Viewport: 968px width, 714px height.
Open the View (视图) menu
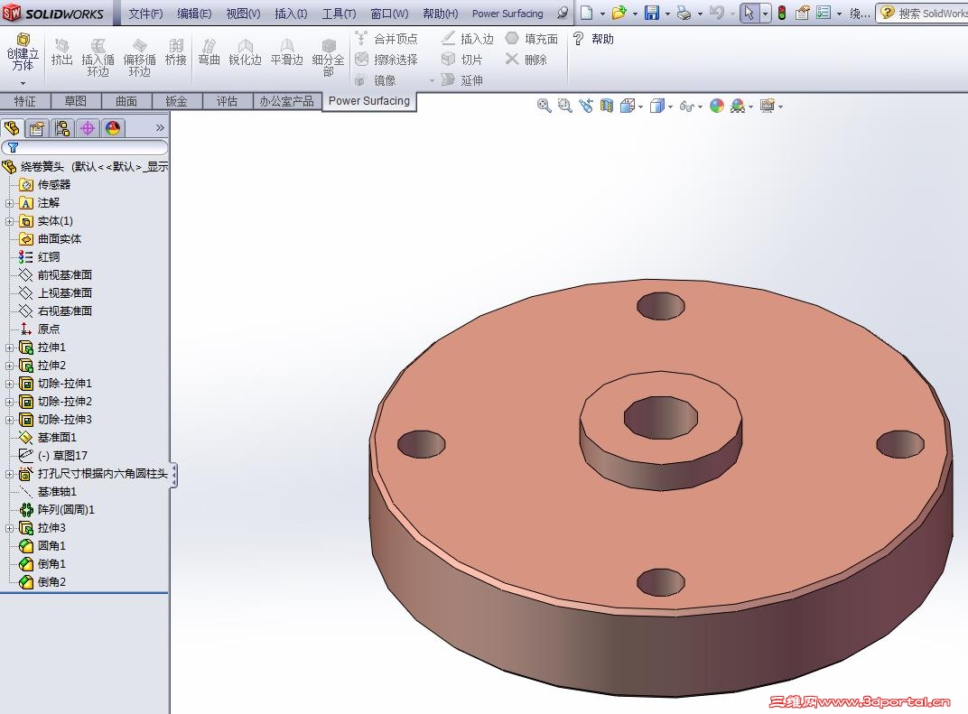pyautogui.click(x=243, y=14)
